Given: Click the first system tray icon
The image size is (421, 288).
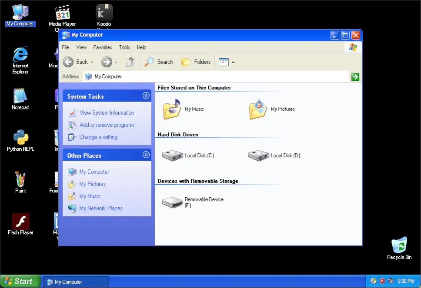Looking at the screenshot, I should point(374,281).
